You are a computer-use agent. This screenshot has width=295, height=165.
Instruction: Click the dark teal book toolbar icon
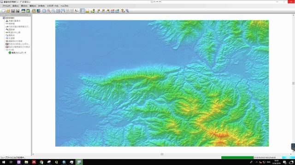(38, 11)
